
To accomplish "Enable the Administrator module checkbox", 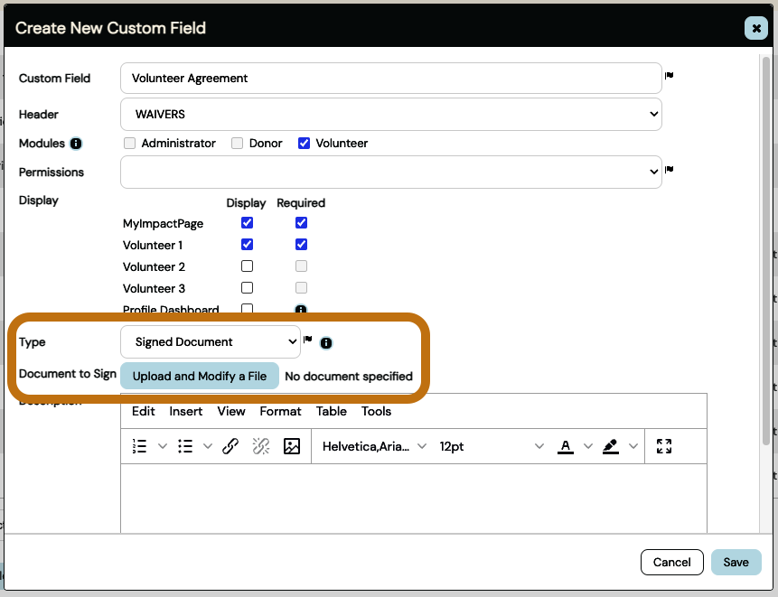I will [x=130, y=143].
